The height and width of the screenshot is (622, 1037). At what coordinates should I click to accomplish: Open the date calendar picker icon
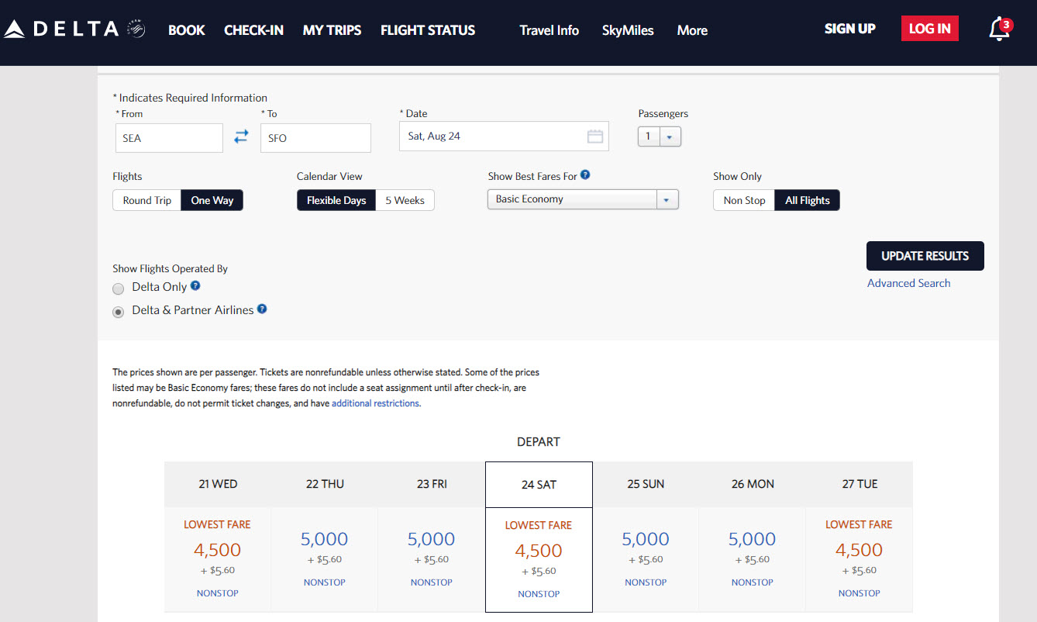pos(595,136)
